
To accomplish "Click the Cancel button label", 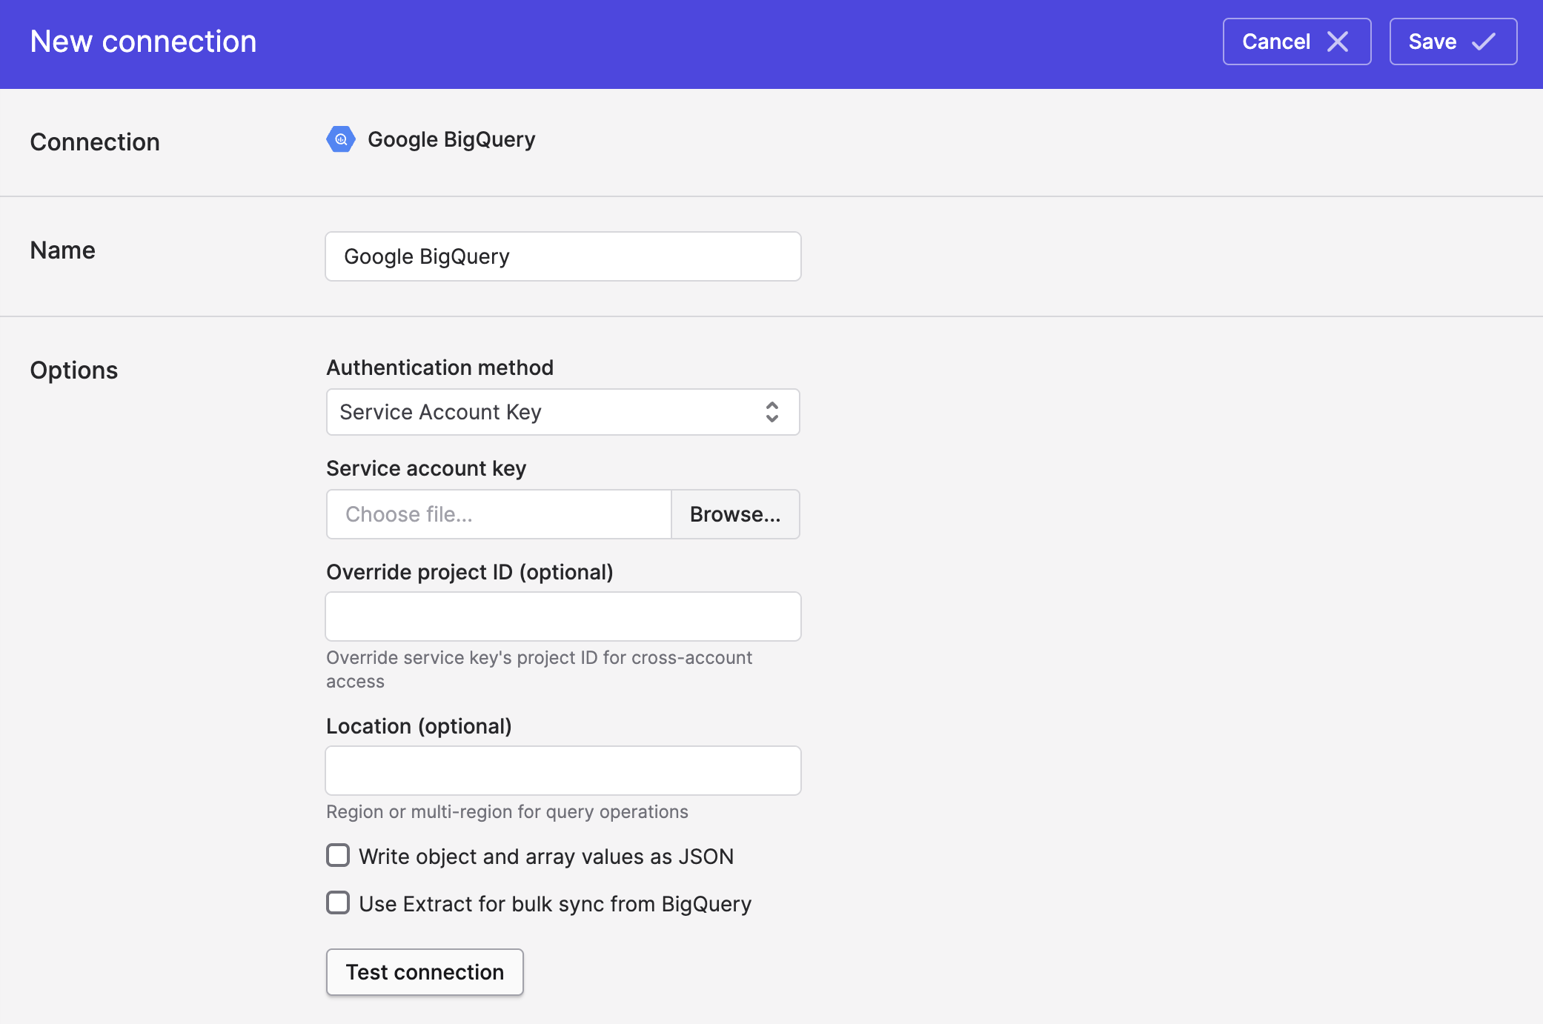I will tap(1275, 41).
